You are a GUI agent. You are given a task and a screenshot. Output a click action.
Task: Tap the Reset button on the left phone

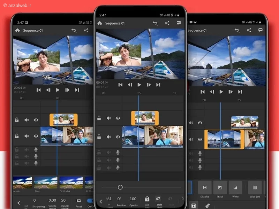tap(79, 203)
